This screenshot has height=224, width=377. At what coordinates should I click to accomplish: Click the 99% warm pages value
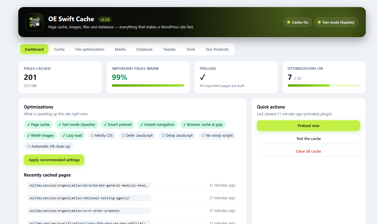[120, 77]
